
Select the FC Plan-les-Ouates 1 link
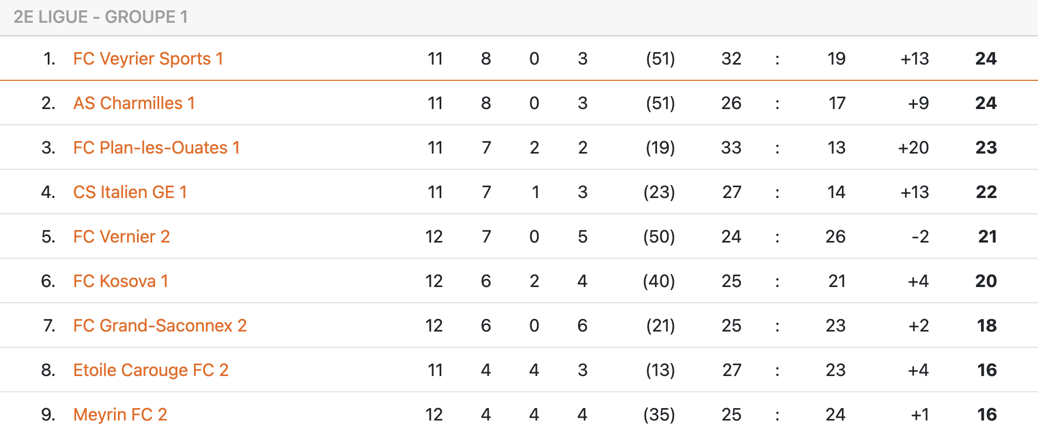tap(156, 148)
